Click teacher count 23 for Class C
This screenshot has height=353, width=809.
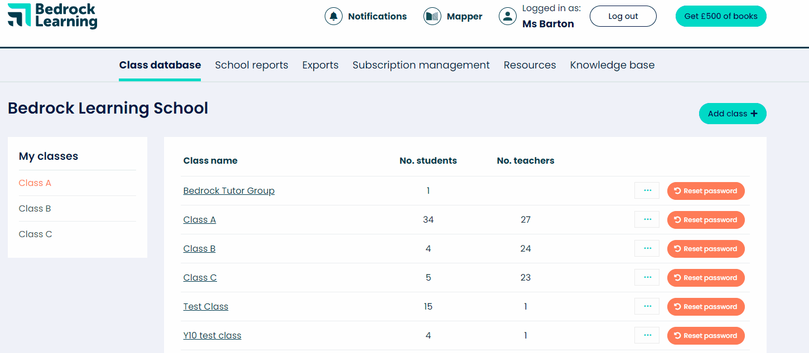coord(526,278)
